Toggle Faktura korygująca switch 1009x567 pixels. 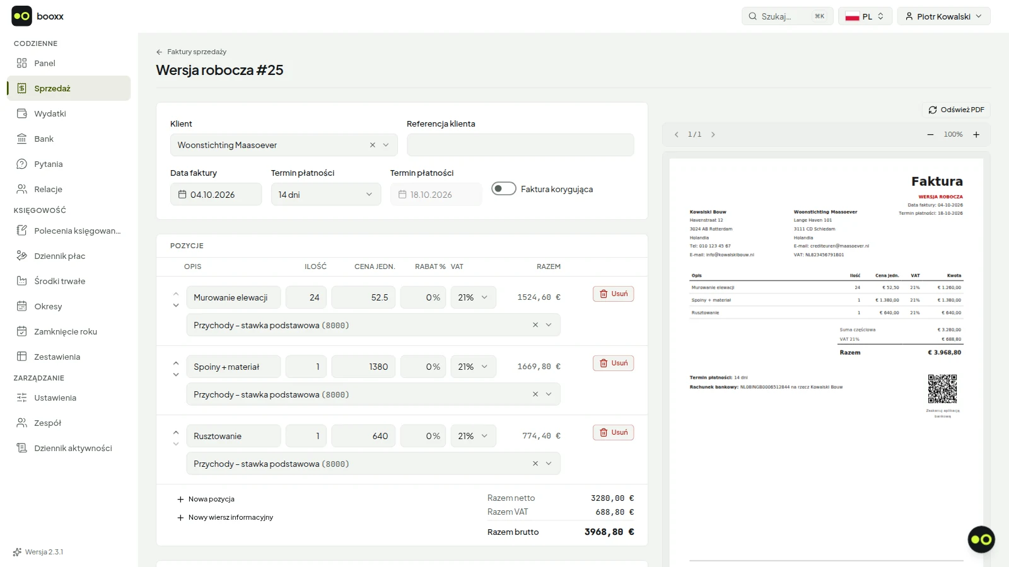coord(504,188)
